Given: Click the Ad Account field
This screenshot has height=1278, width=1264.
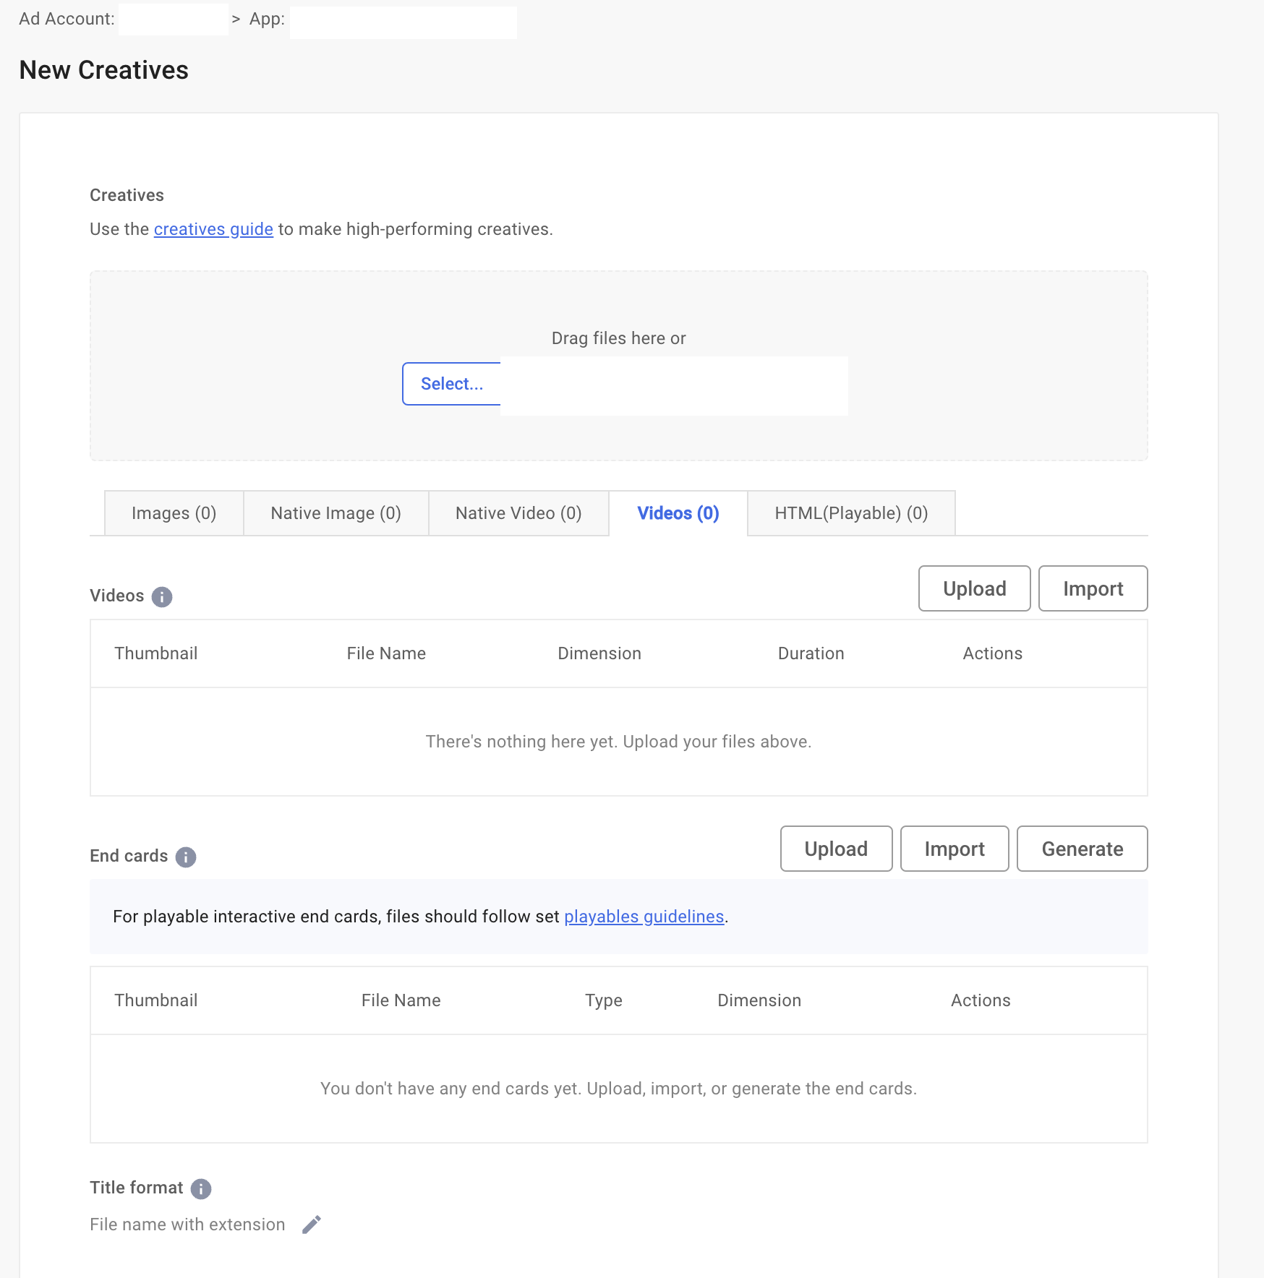Looking at the screenshot, I should 174,19.
